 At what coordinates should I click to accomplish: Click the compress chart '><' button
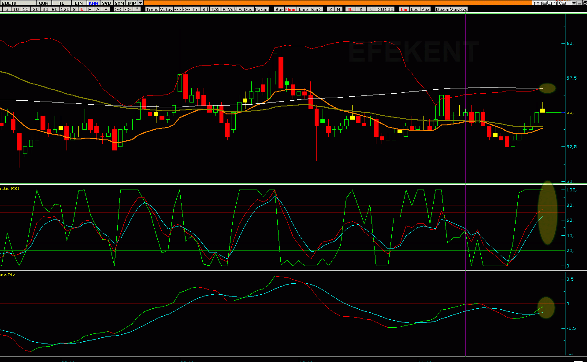pos(118,9)
